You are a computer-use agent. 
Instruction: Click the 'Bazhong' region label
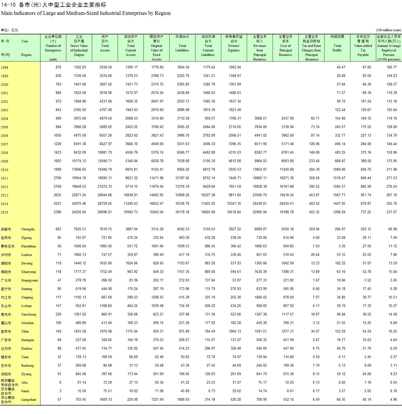click(x=28, y=366)
